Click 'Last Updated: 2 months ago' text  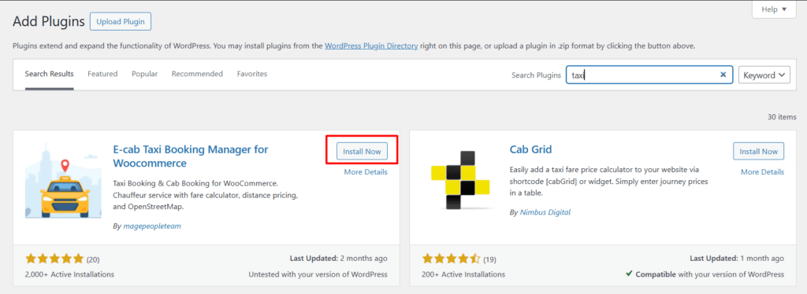(x=338, y=259)
